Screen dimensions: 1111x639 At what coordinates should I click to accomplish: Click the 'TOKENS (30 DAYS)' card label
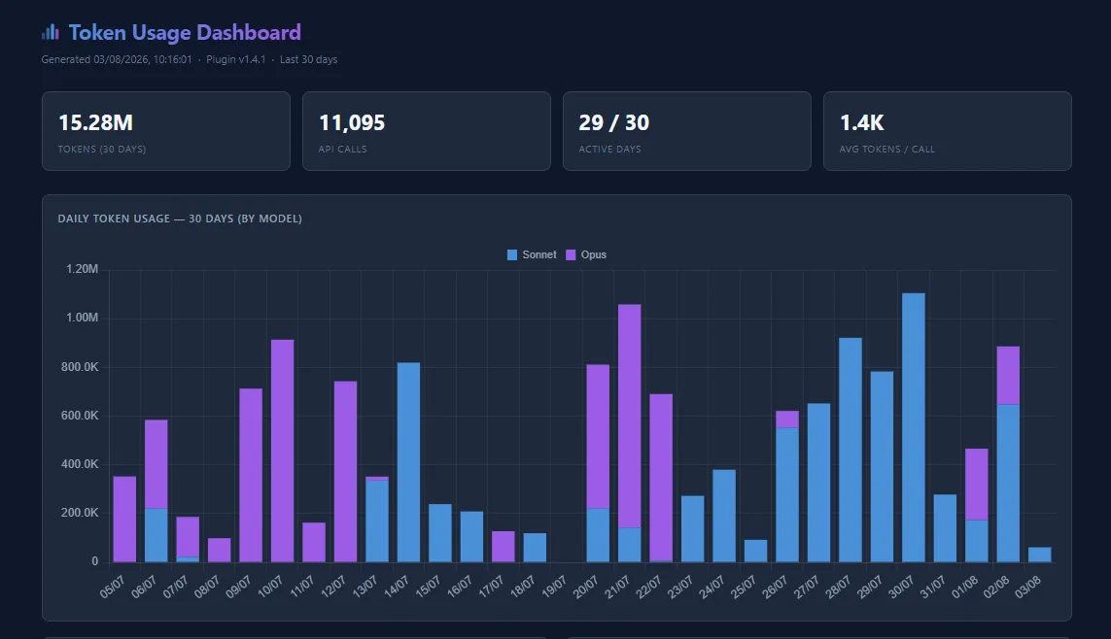click(x=102, y=150)
